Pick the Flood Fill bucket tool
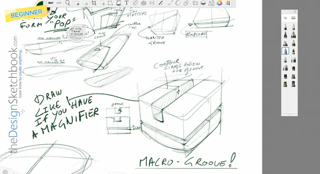The width and height of the screenshot is (320, 174). point(118,3)
